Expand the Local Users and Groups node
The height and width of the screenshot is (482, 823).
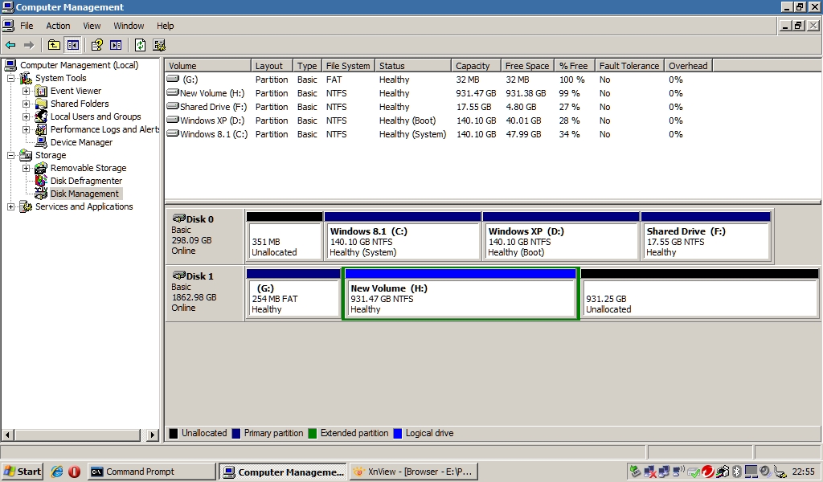[26, 116]
